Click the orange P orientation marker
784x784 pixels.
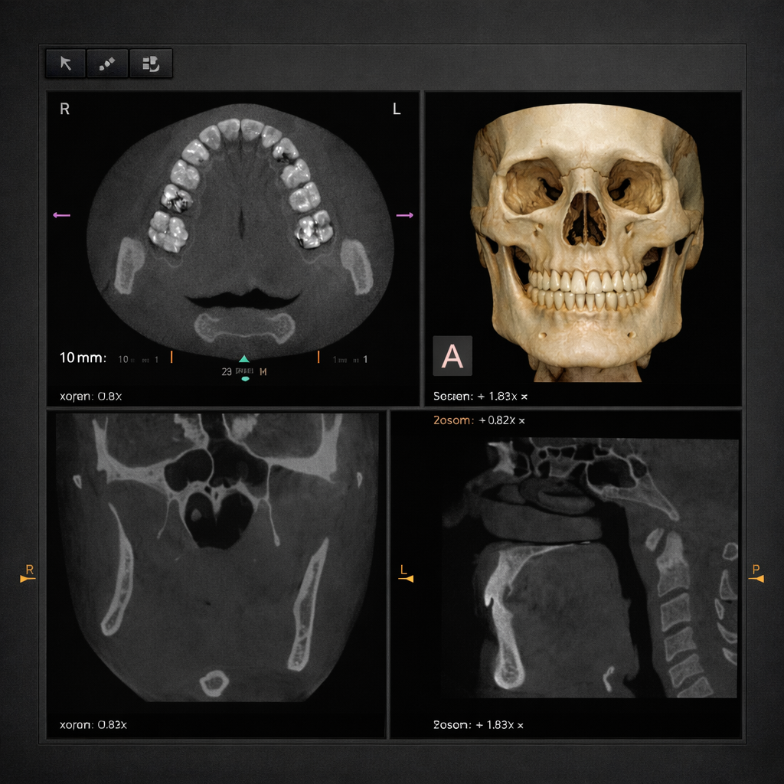[756, 574]
